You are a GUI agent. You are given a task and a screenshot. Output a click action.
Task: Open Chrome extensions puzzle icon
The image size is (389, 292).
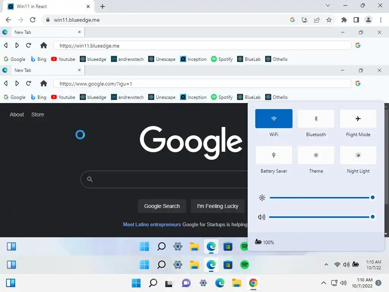coord(344,20)
